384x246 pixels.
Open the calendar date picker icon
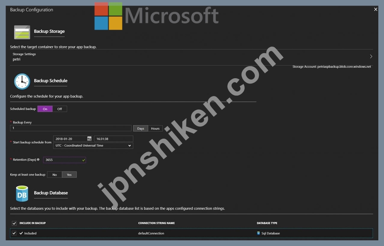click(x=90, y=139)
